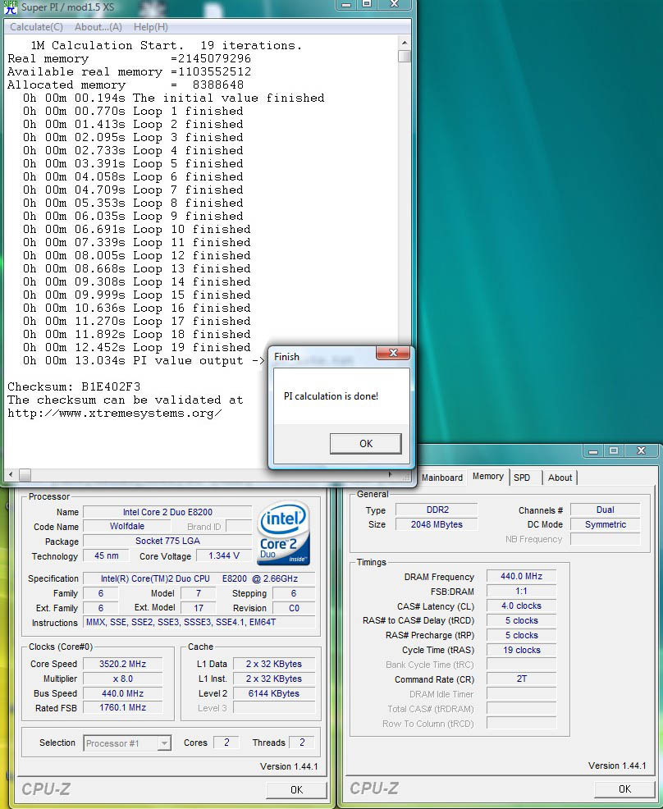Open the Calculate(C) menu in Super PI

(36, 27)
